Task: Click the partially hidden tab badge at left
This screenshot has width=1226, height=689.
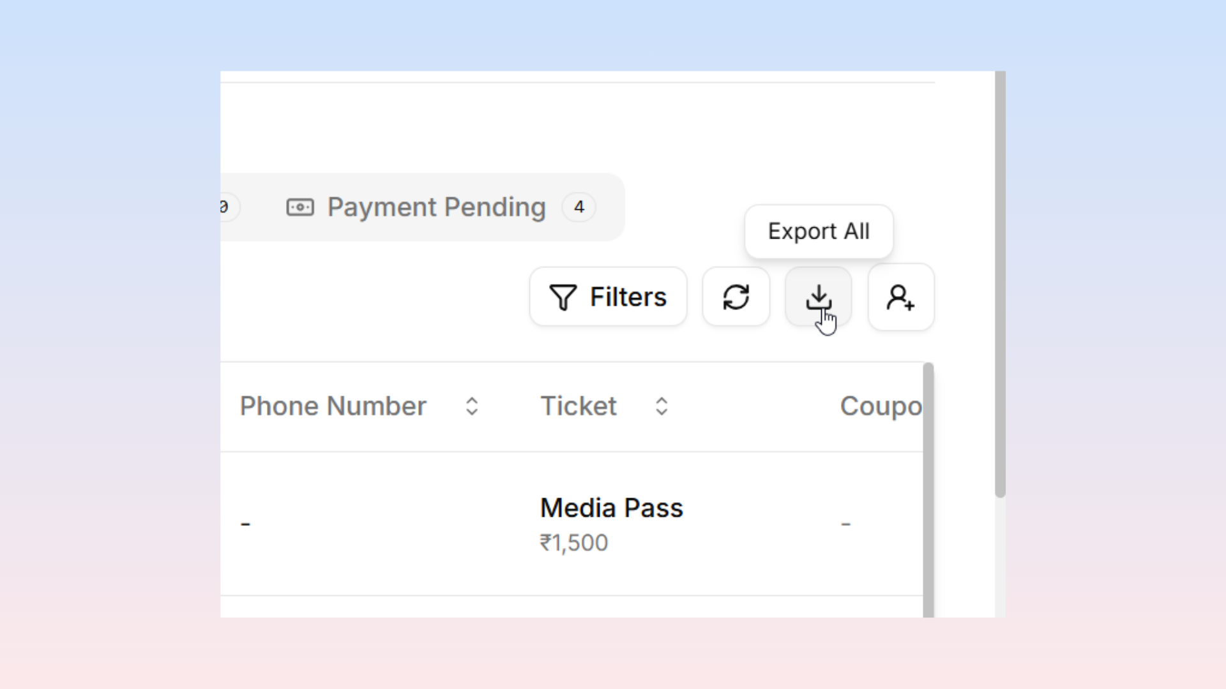Action: [x=227, y=207]
